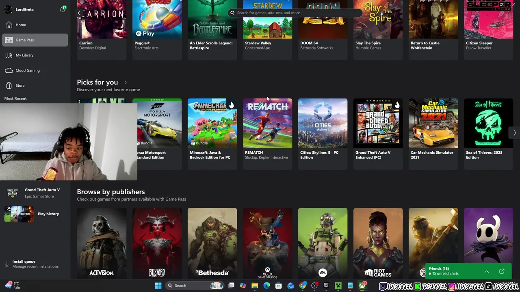Image resolution: width=520 pixels, height=292 pixels.
Task: Open the LordGreta profile avatar
Action: pyautogui.click(x=8, y=9)
